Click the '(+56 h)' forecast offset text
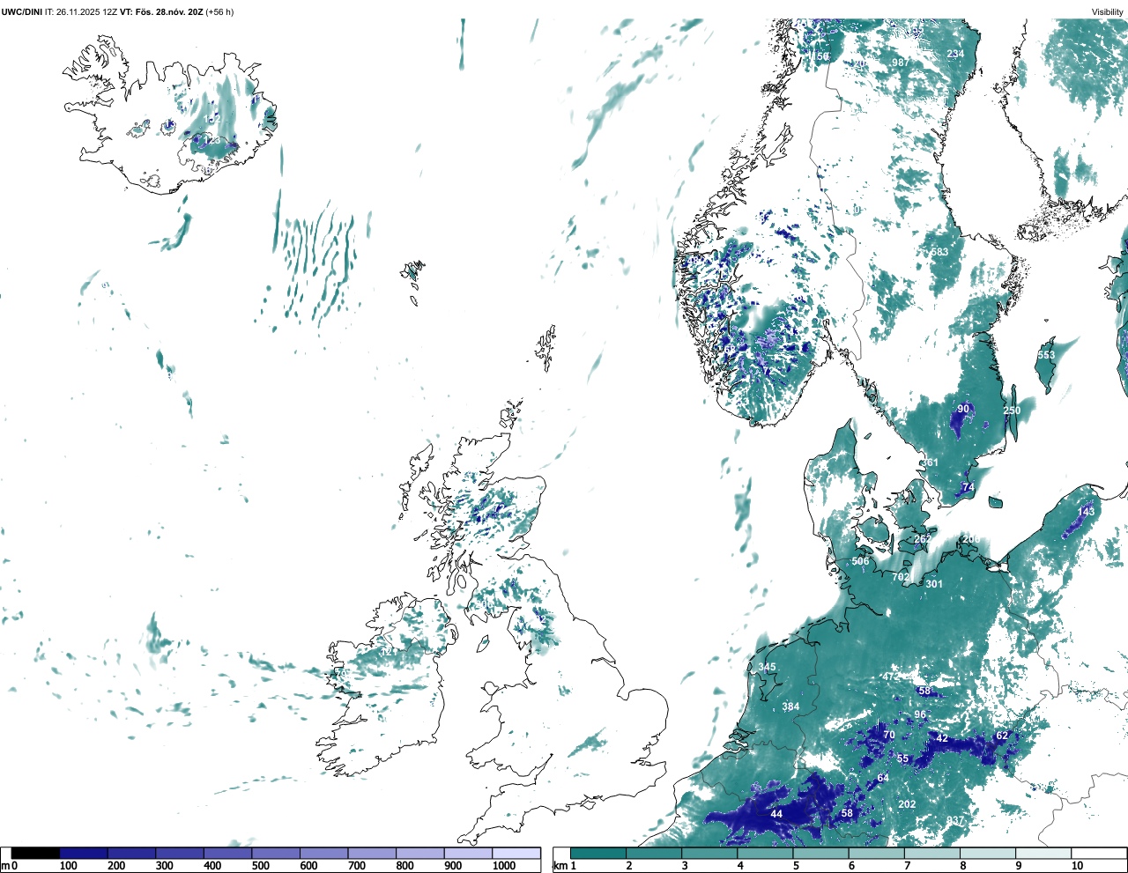 219,11
